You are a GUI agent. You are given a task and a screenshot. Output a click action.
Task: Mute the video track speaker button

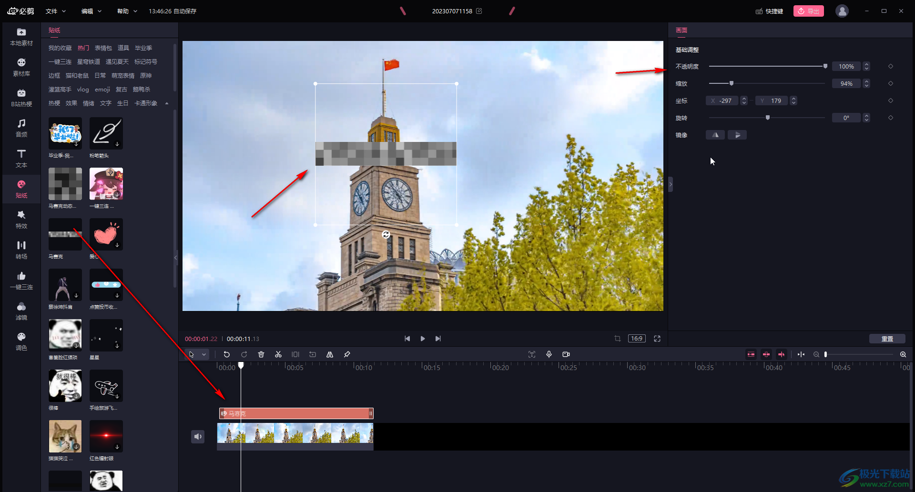(x=198, y=436)
